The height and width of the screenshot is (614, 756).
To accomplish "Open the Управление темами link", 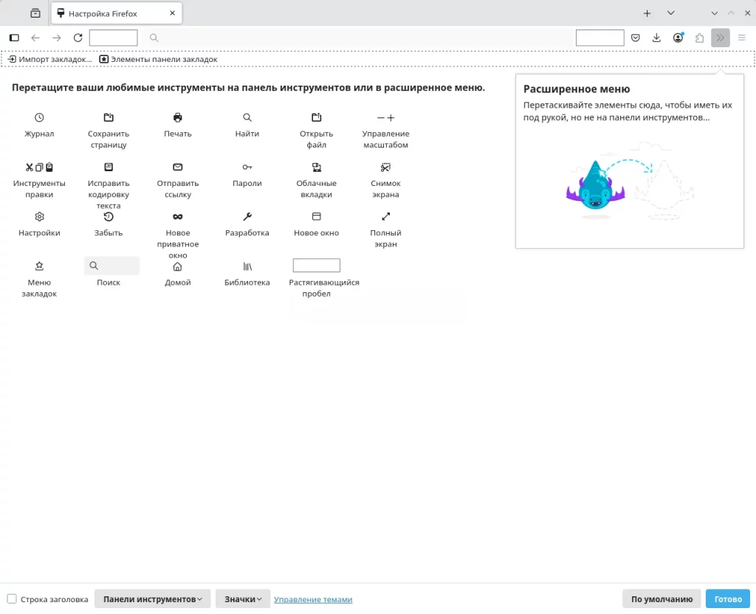I will pyautogui.click(x=313, y=599).
